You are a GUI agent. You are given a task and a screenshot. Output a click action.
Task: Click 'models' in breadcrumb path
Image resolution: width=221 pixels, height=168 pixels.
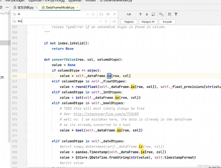click(90, 1)
